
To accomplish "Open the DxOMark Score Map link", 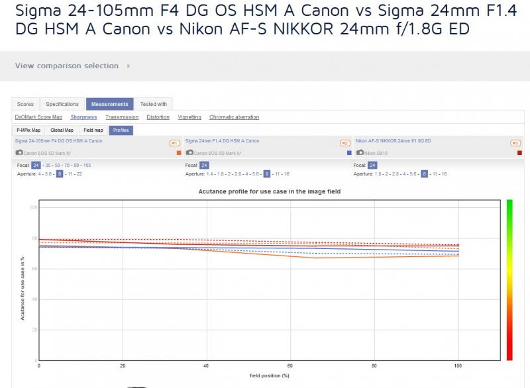I will tap(38, 117).
